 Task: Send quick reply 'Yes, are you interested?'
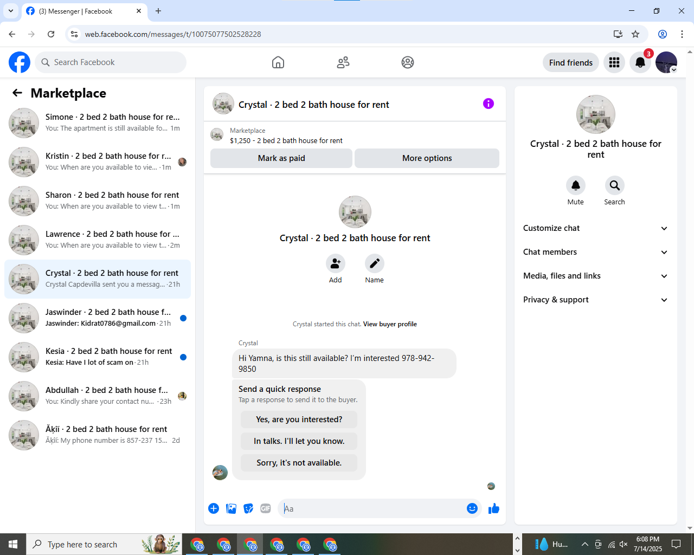pos(299,420)
